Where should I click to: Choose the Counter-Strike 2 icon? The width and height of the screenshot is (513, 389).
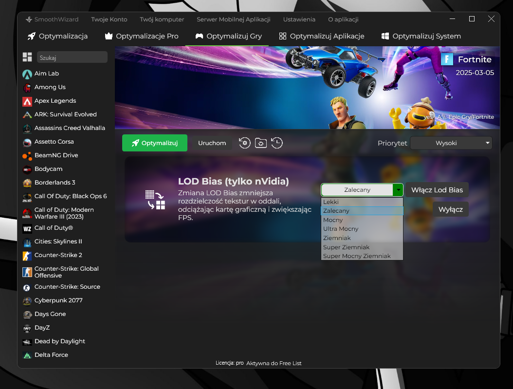[x=27, y=256]
